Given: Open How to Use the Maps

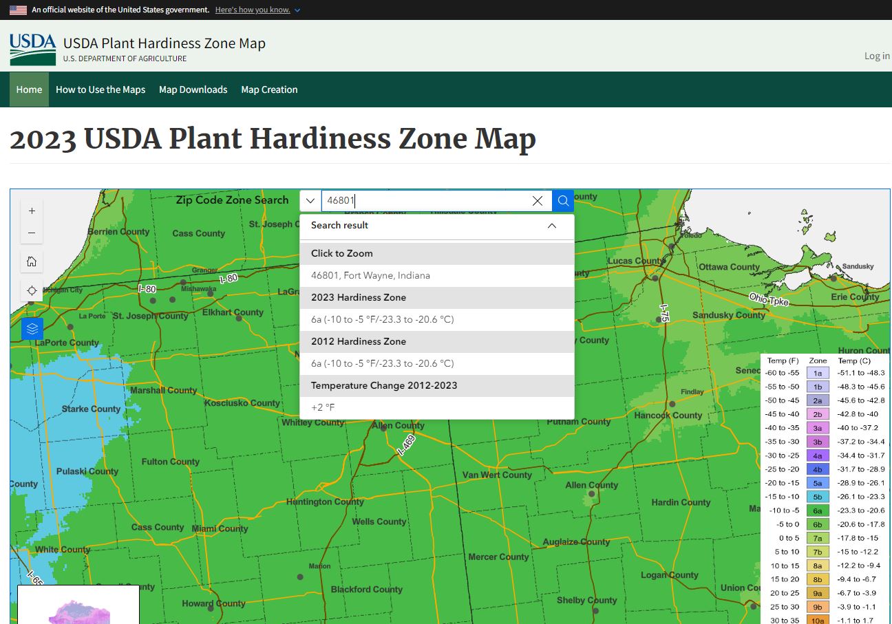Looking at the screenshot, I should tap(100, 89).
